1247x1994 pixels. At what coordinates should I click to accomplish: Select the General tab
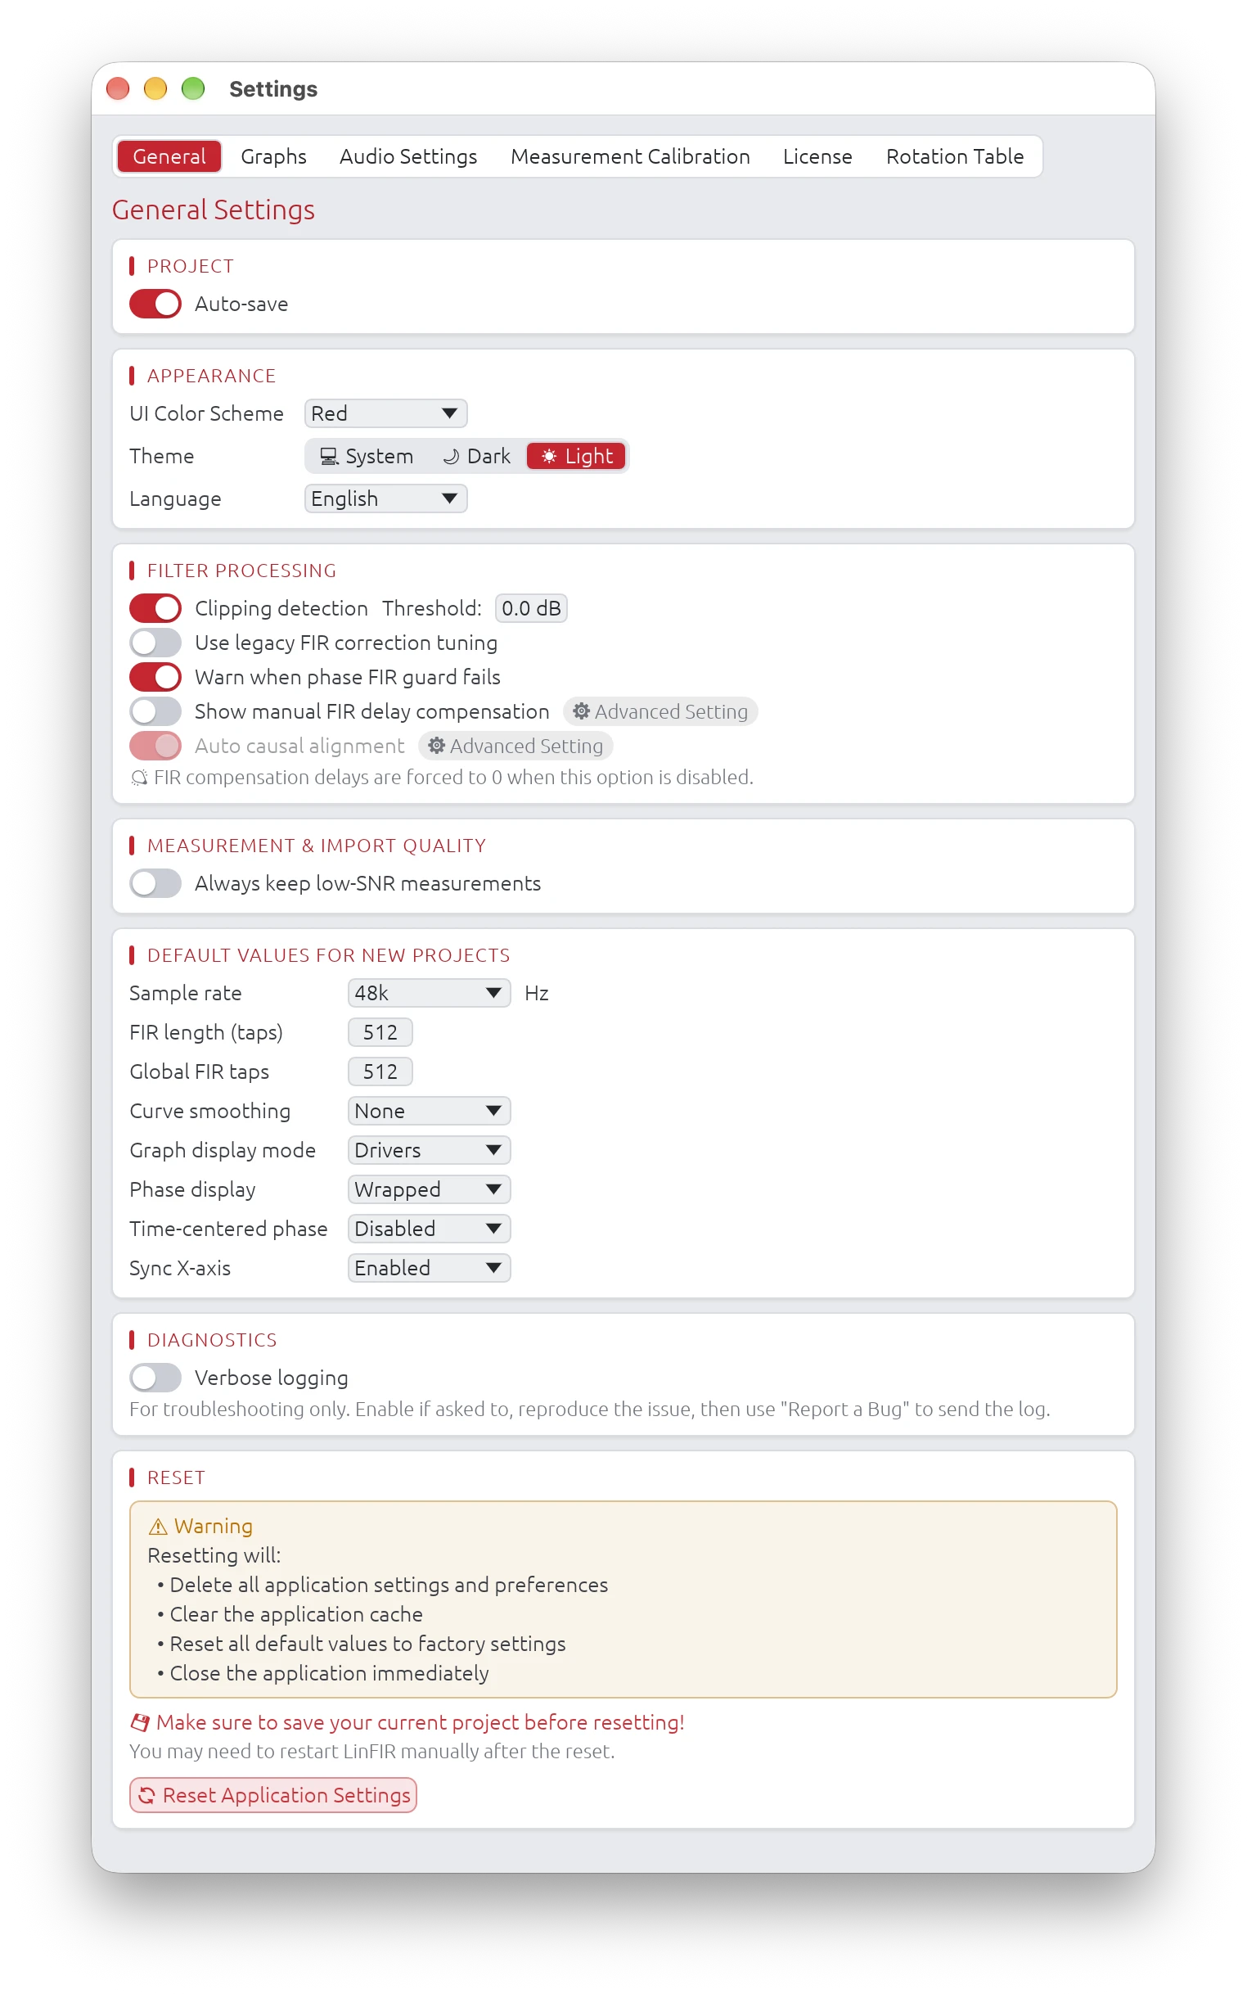[169, 156]
